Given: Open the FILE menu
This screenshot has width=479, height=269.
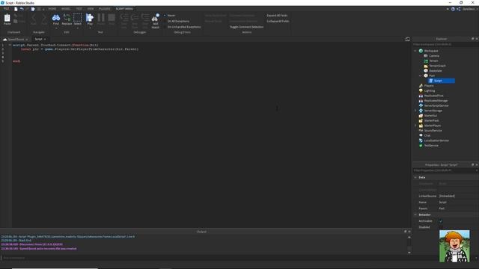Looking at the screenshot, I should click(6, 9).
